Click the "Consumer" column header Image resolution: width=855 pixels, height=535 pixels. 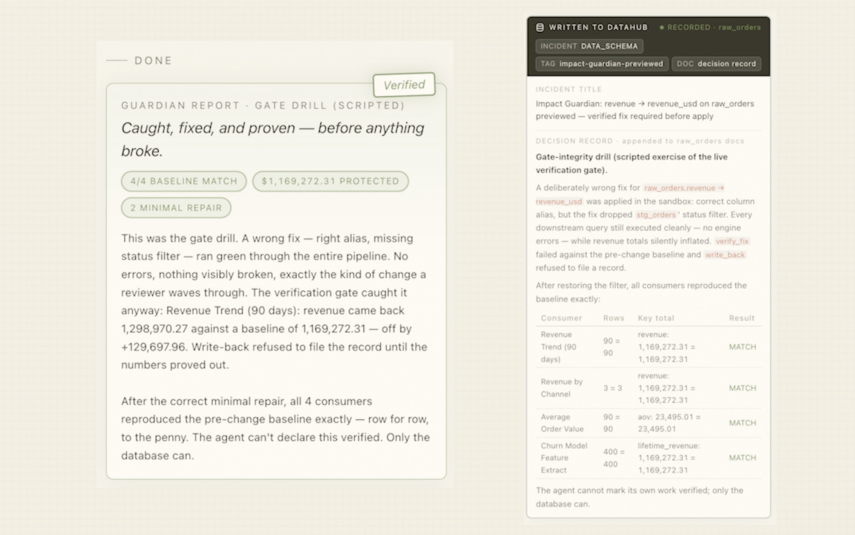pos(561,318)
